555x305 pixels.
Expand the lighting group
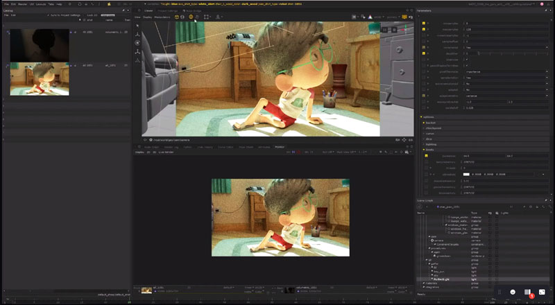(x=431, y=144)
